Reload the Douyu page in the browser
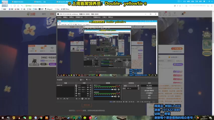This screenshot has height=120, width=214. 15,6
